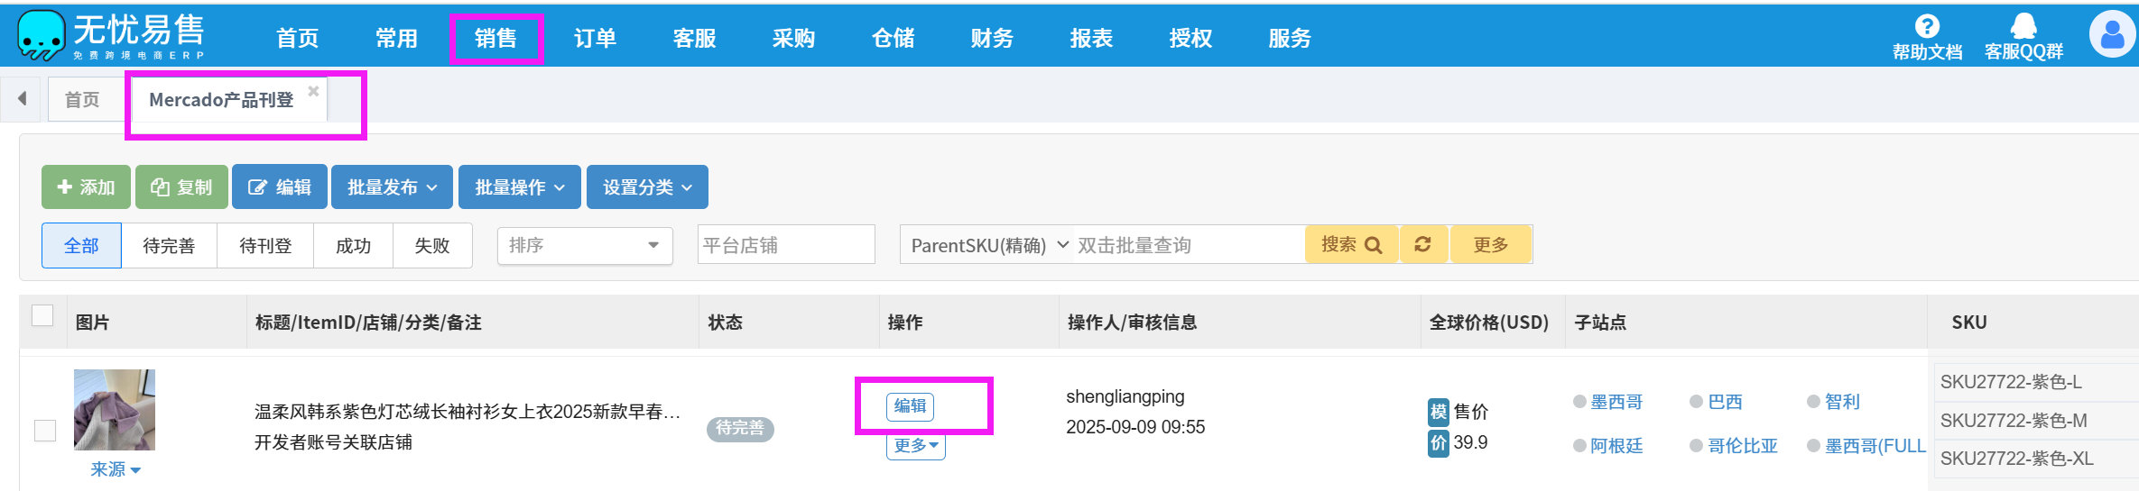Click the left arrow tab scroll icon
The width and height of the screenshot is (2139, 491).
point(23,98)
